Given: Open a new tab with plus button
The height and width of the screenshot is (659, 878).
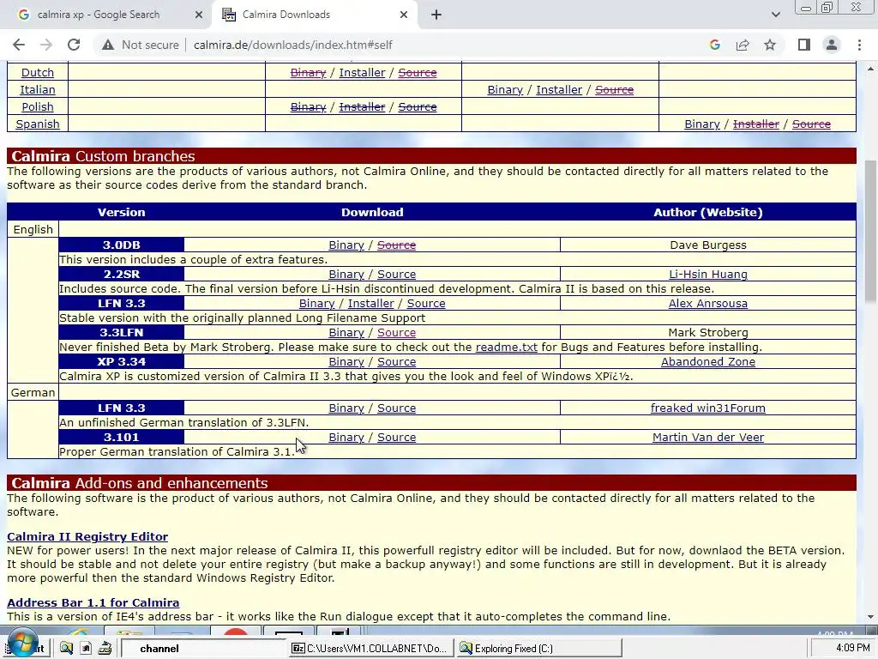Looking at the screenshot, I should [436, 15].
